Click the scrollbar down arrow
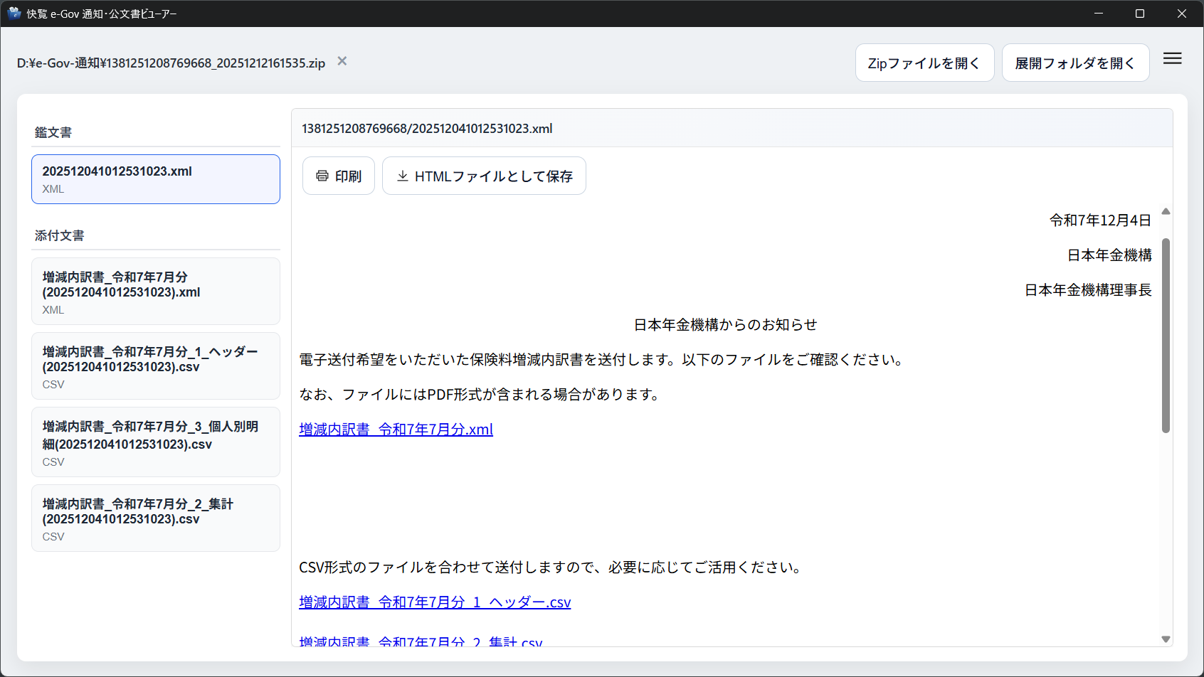This screenshot has width=1204, height=677. coord(1166,639)
